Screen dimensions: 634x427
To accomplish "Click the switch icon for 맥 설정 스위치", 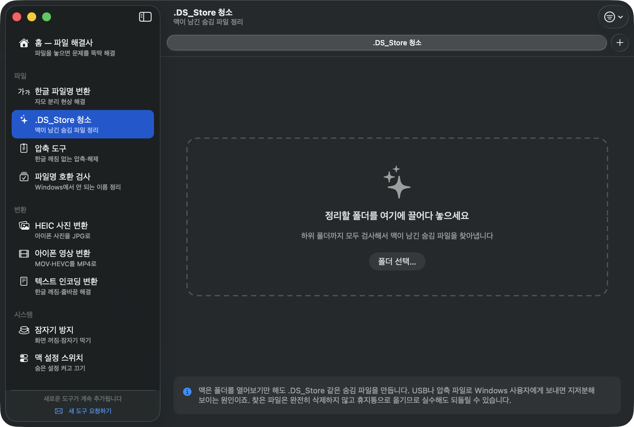I will [x=24, y=358].
